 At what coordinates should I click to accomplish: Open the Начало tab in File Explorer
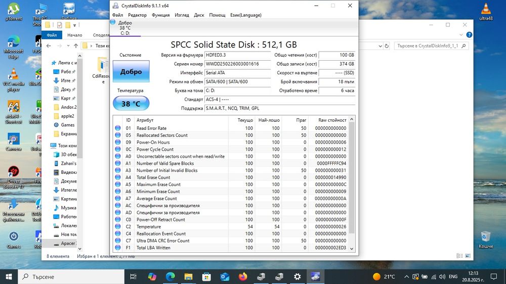click(74, 35)
